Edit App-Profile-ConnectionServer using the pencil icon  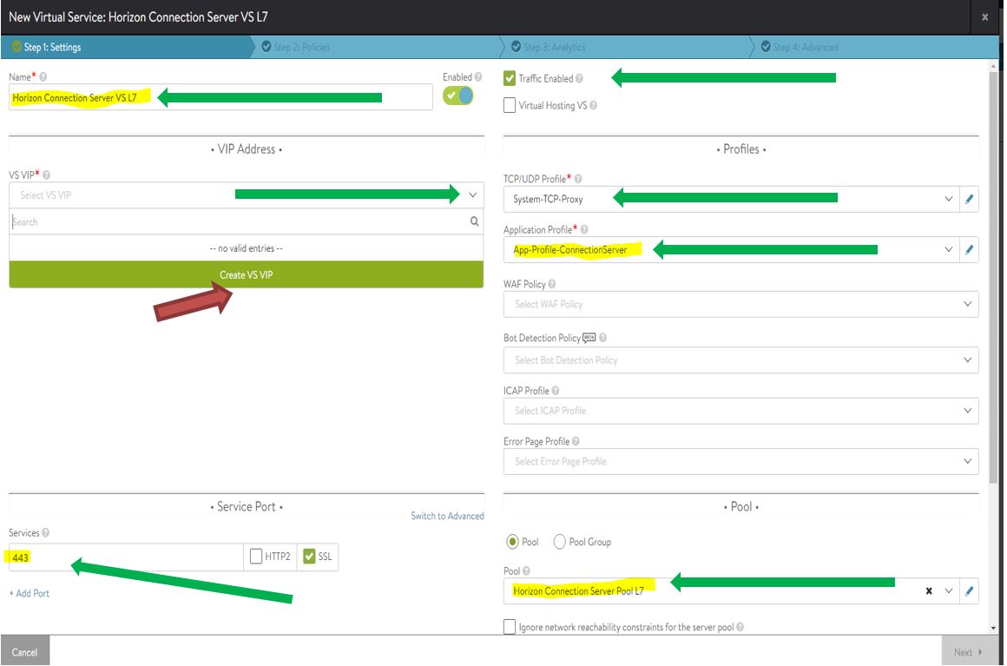[x=969, y=250]
